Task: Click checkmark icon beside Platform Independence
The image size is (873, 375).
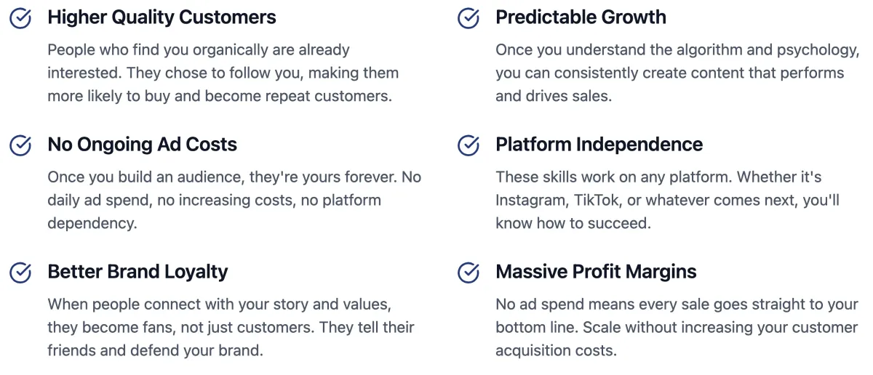Action: tap(469, 145)
